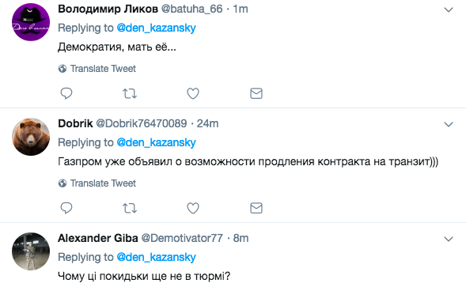This screenshot has height=287, width=466.
Task: Expand the options chevron on Dobrik's tweet
Action: pos(448,124)
